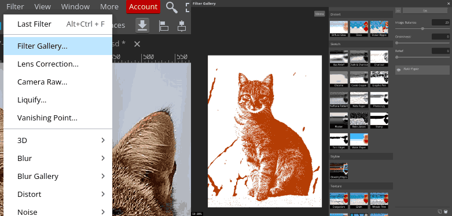Collapse filter list with double-arrow button

(398, 10)
